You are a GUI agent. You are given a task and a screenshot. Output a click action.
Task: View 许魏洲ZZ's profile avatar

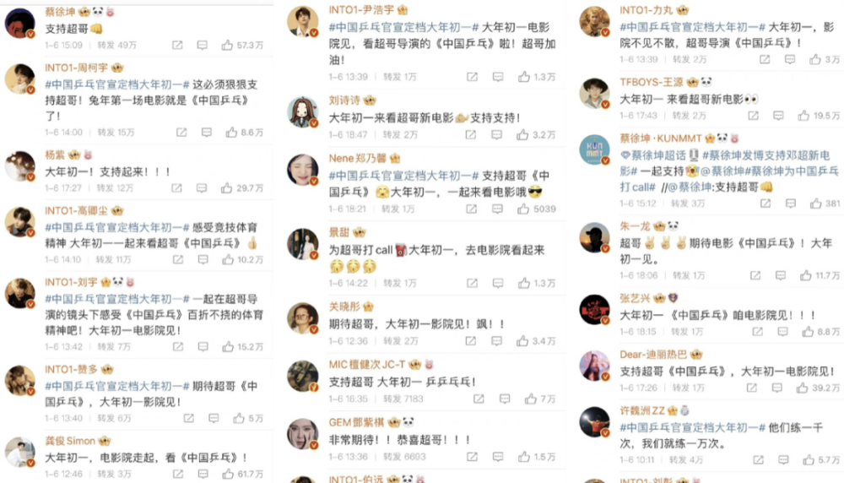[x=594, y=422]
